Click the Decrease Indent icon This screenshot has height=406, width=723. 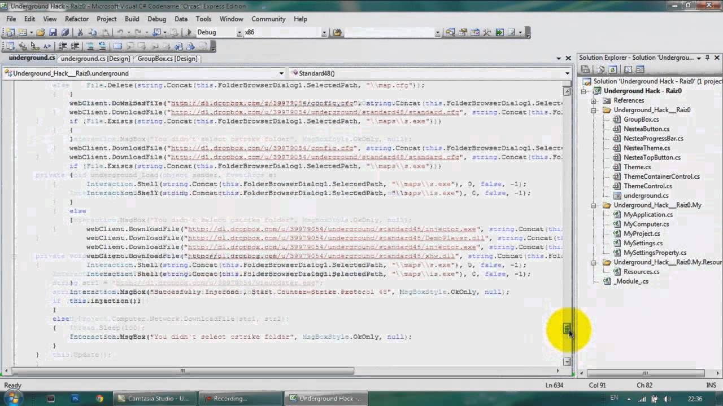(x=63, y=46)
